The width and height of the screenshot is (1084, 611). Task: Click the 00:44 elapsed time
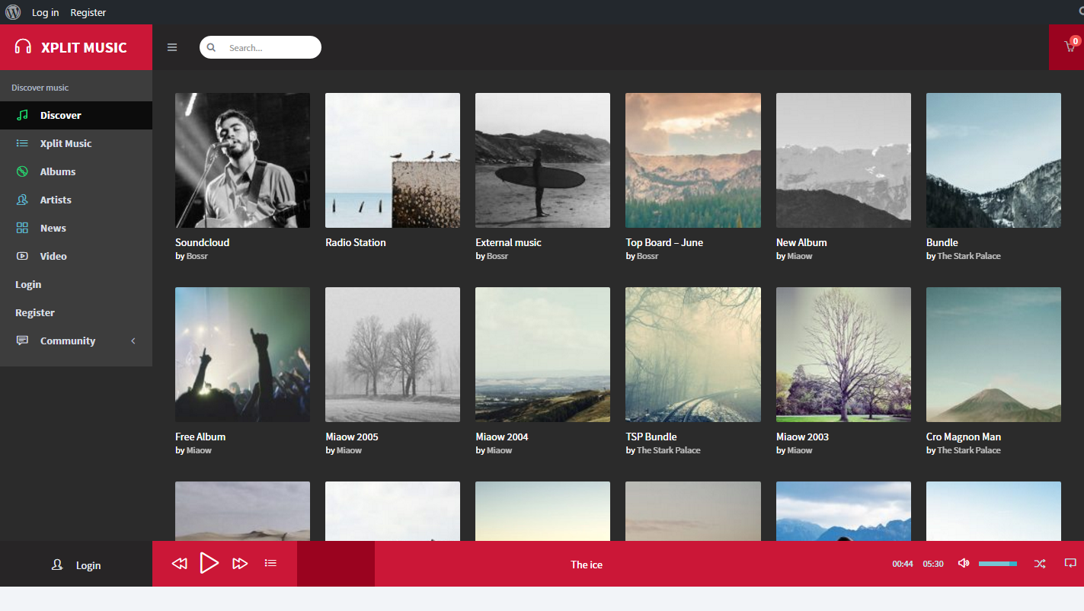click(x=903, y=564)
